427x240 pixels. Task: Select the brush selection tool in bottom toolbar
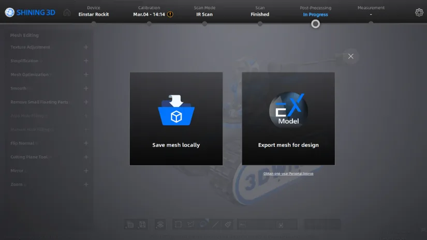[x=228, y=224]
